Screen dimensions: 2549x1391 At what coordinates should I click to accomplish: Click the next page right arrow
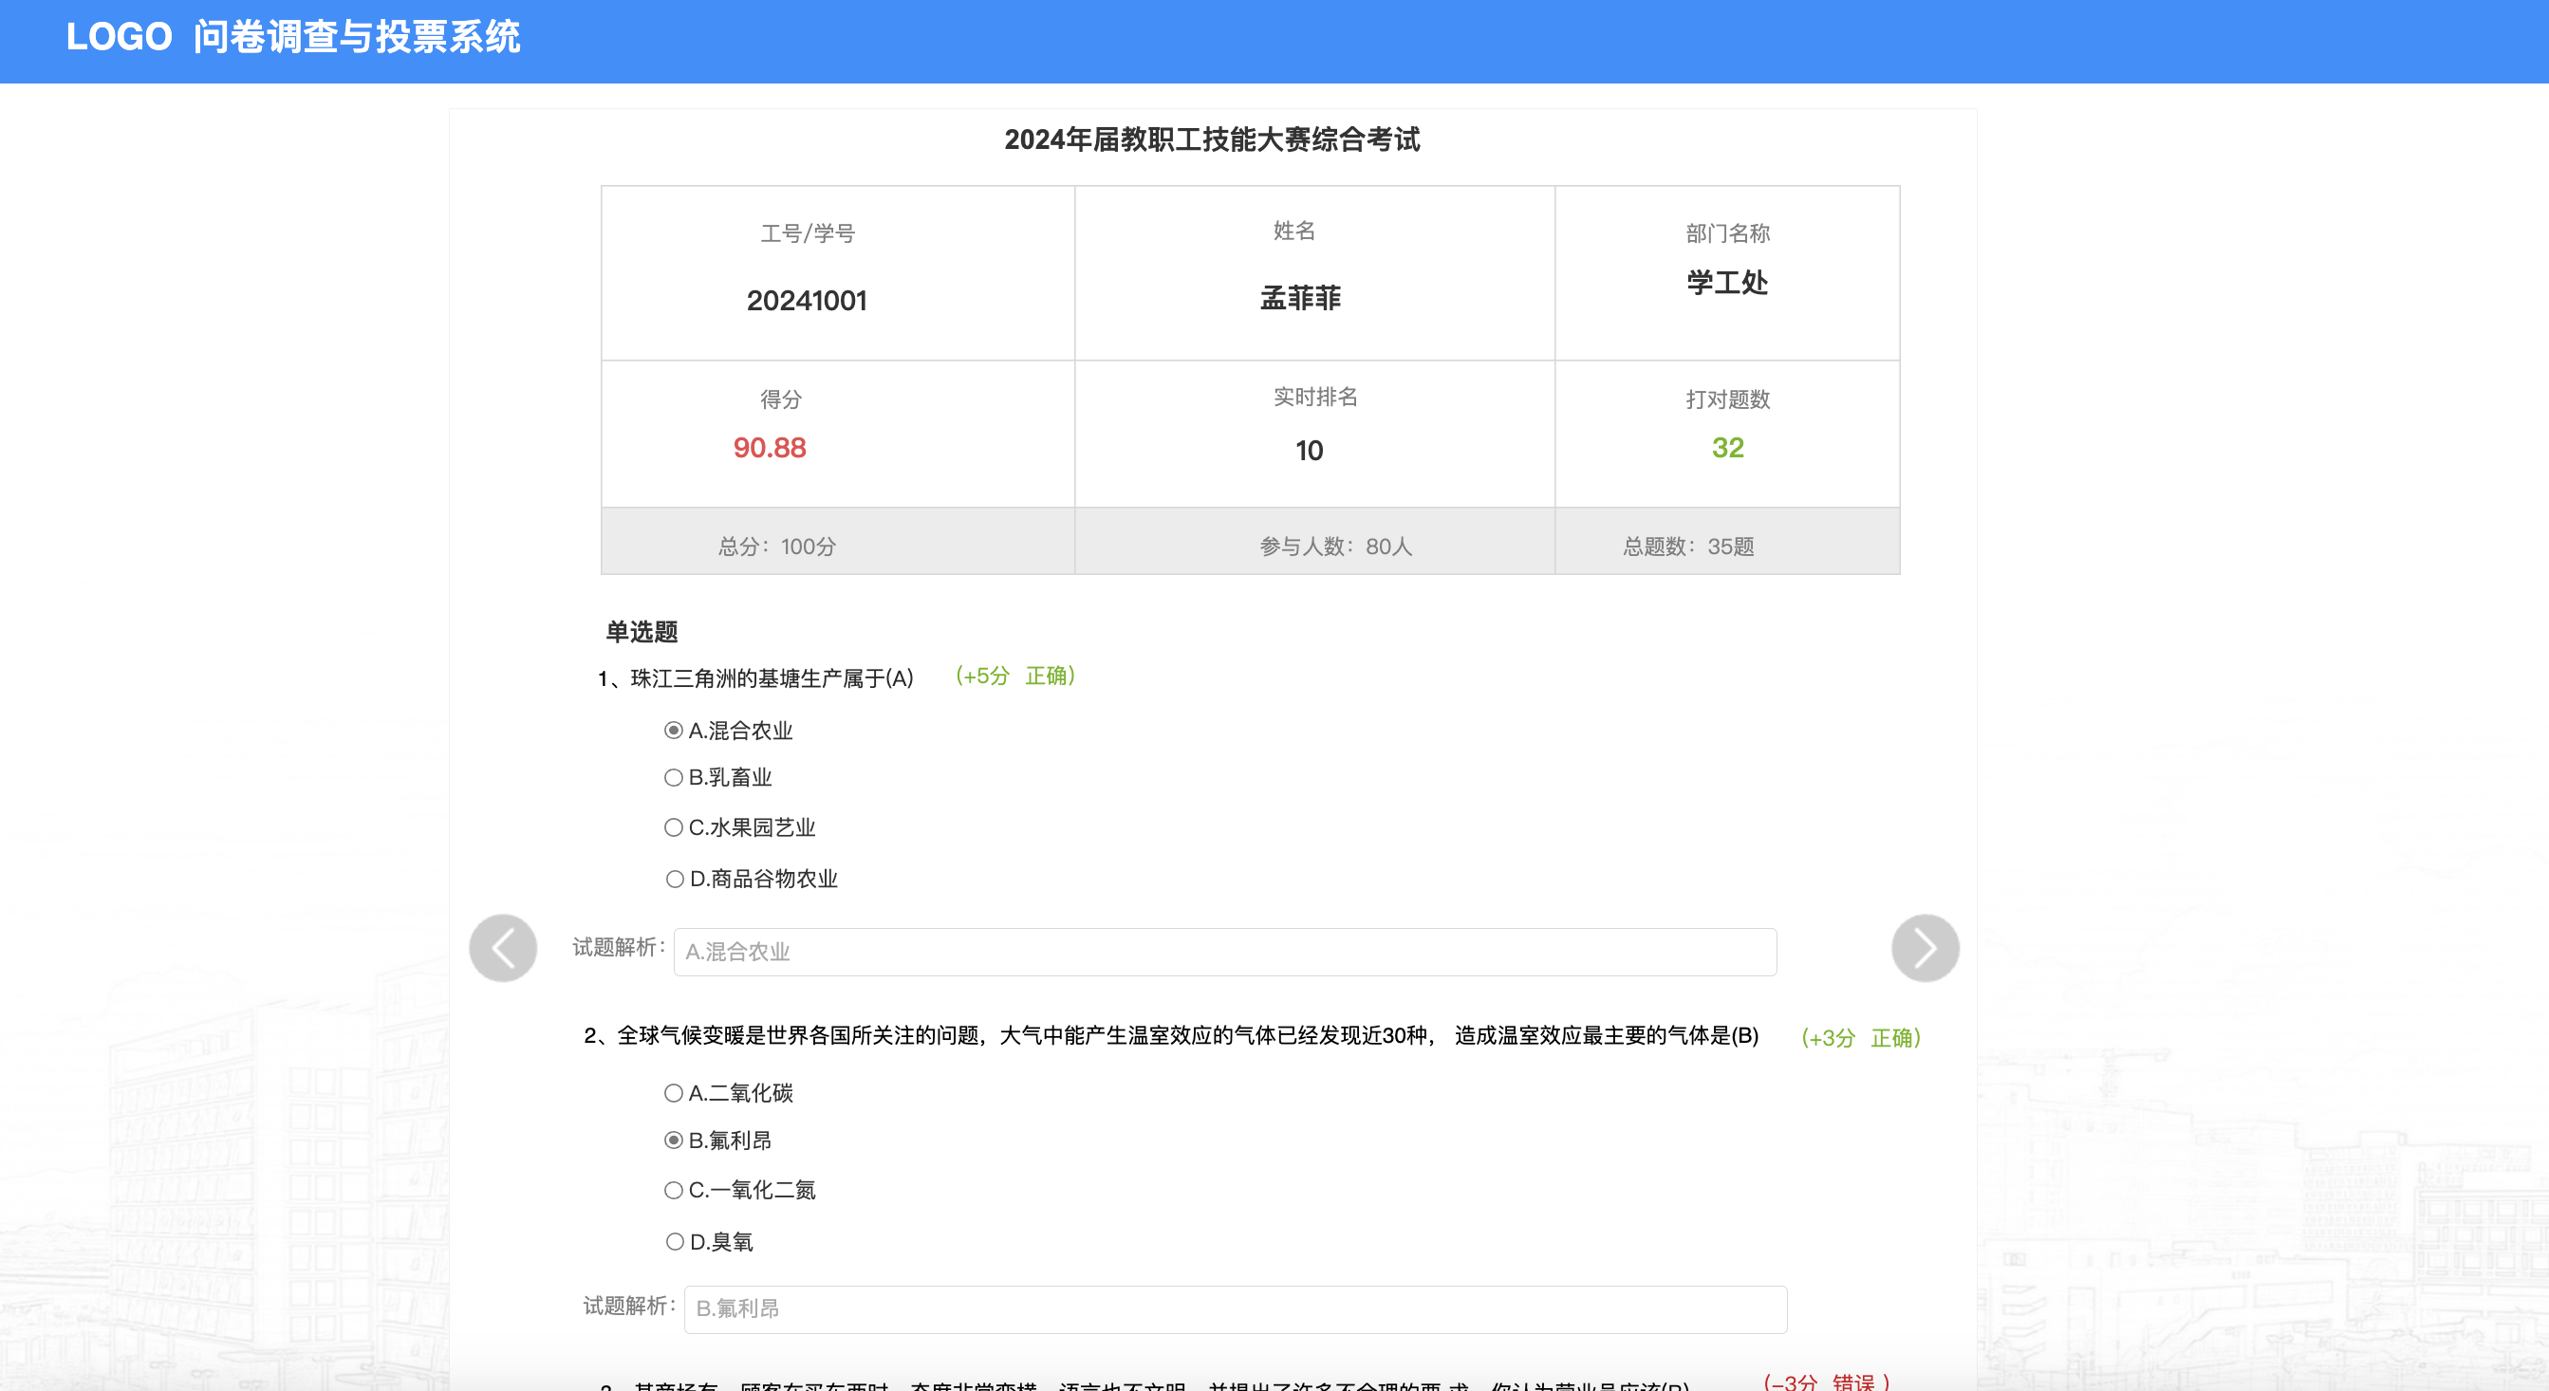pos(1925,948)
